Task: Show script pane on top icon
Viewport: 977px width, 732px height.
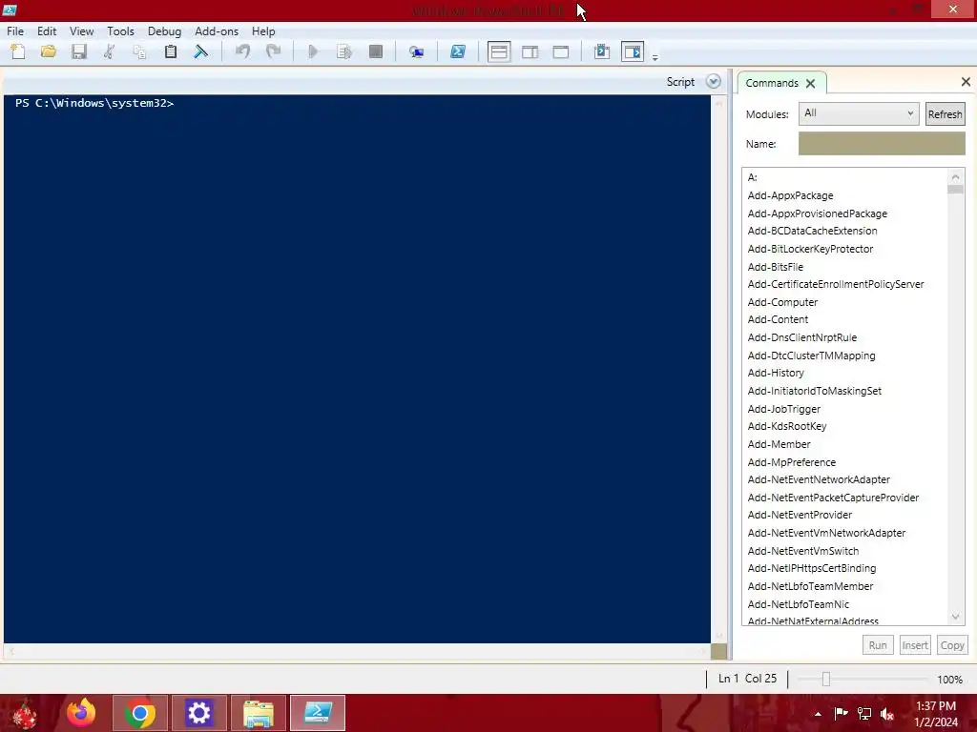Action: point(499,51)
